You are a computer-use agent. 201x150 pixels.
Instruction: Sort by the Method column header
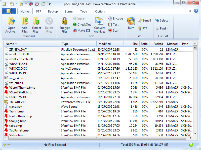[173, 44]
